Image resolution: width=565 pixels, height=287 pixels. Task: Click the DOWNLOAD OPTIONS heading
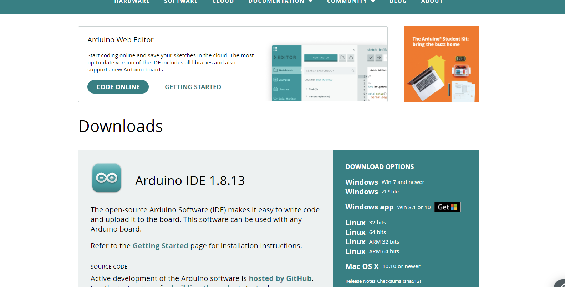pos(380,167)
